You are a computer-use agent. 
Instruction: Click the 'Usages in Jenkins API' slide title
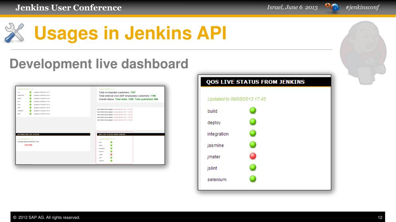click(130, 33)
